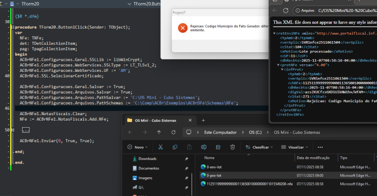Go forward in File Explorer
Image resolution: width=377 pixels, height=196 pixels.
pos(144,132)
